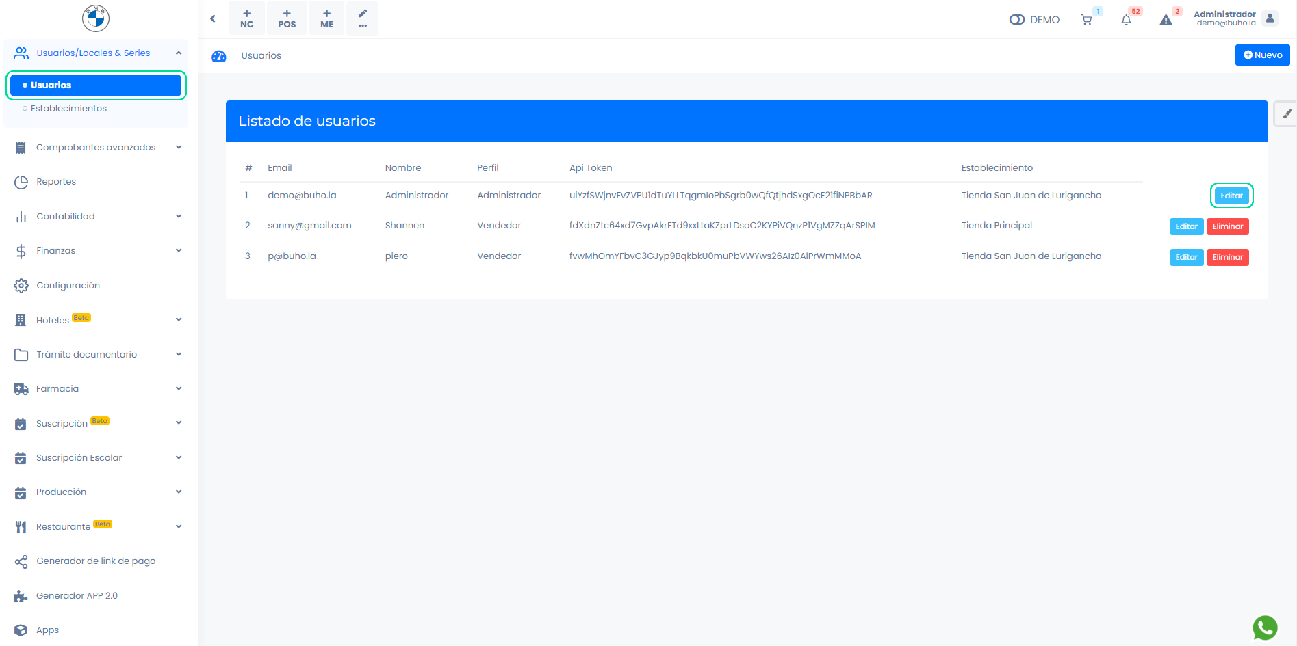Click the user avatar icon
Viewport: 1297px width, 646px height.
tap(1270, 18)
